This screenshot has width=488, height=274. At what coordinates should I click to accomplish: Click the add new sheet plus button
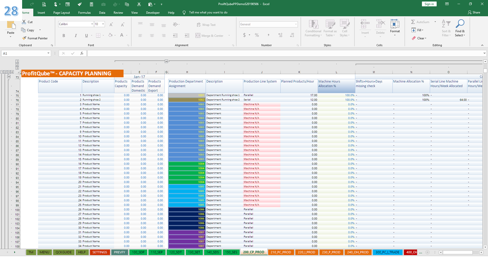click(x=427, y=252)
